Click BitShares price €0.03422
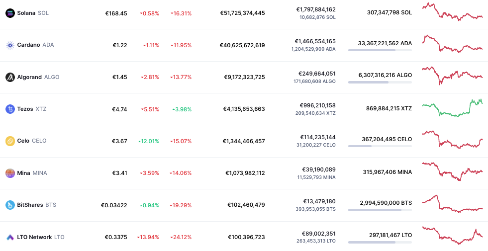This screenshot has height=251, width=488. coord(114,205)
